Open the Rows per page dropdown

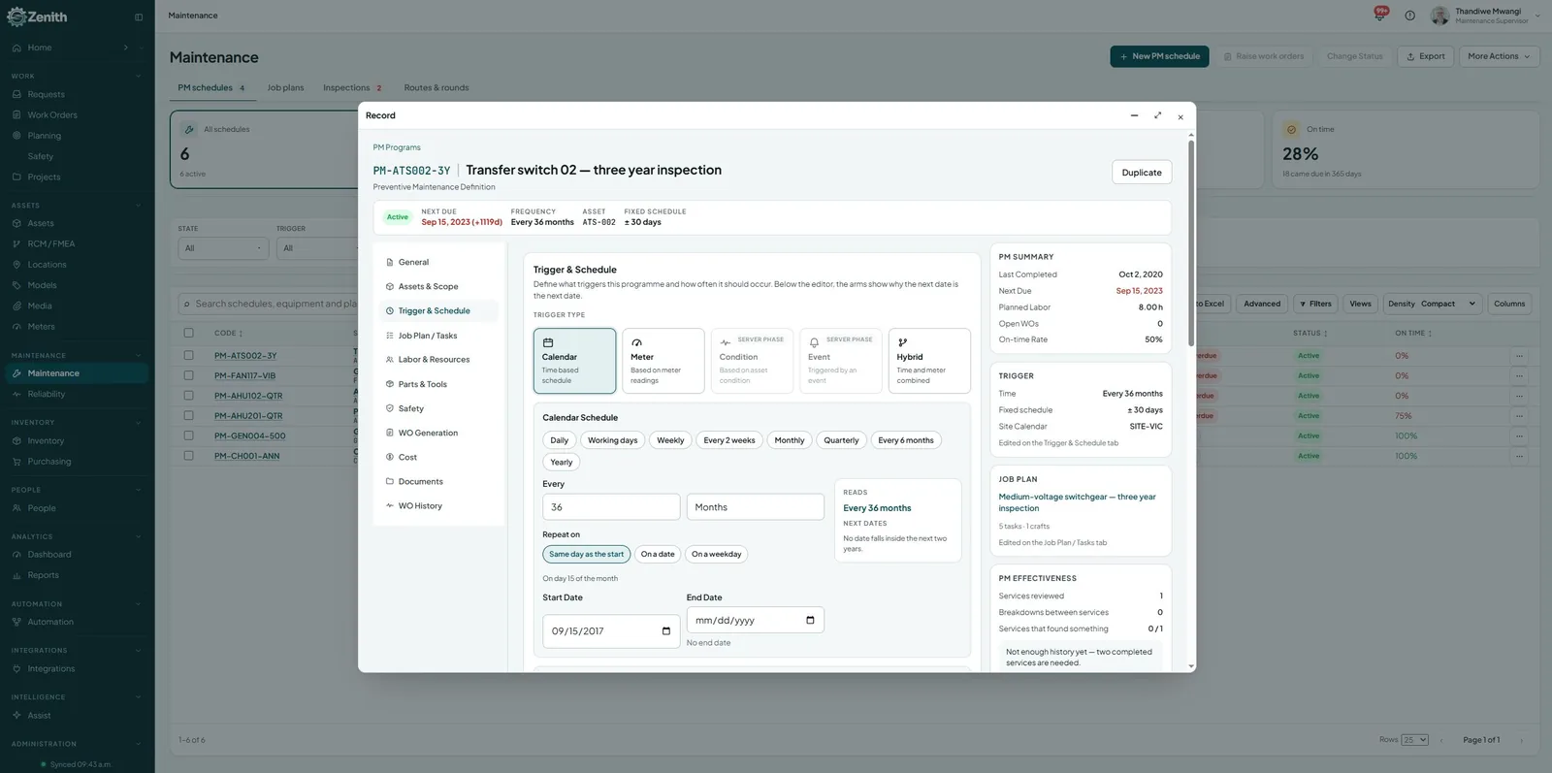coord(1415,740)
